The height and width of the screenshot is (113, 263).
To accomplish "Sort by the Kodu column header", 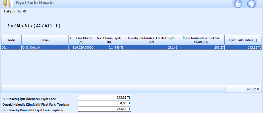I will [11, 40].
